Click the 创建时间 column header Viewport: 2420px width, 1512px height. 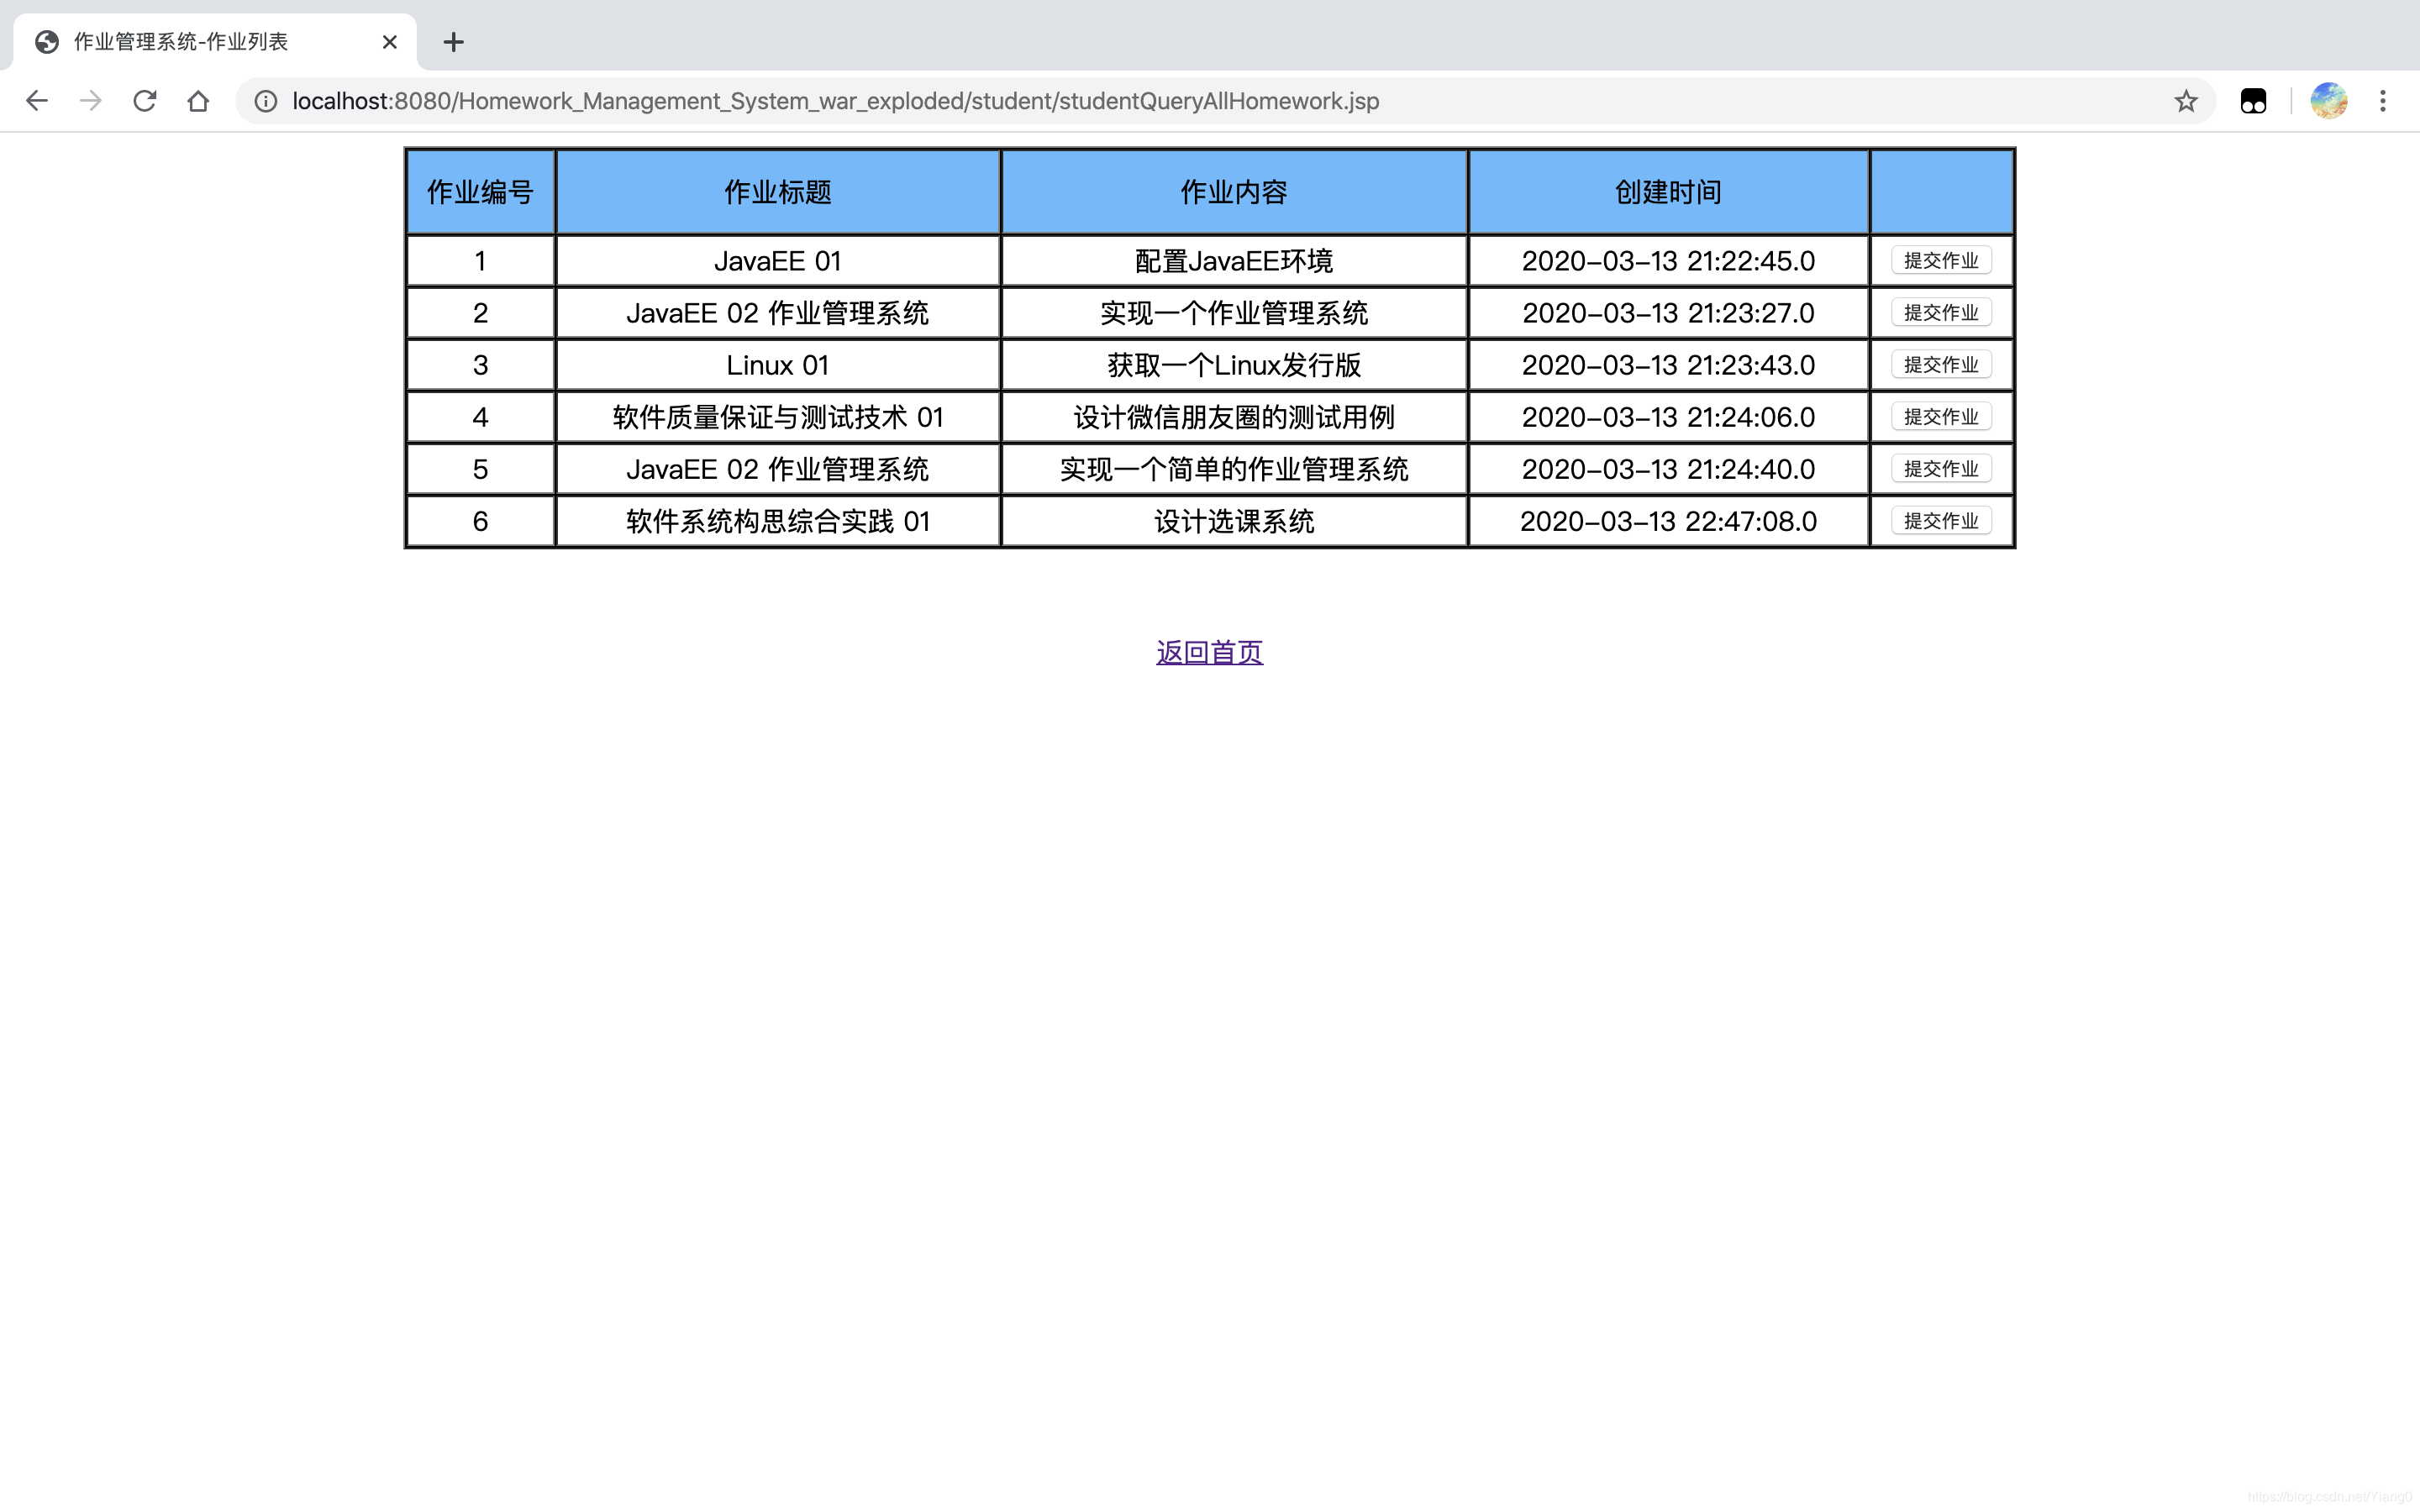pos(1668,192)
